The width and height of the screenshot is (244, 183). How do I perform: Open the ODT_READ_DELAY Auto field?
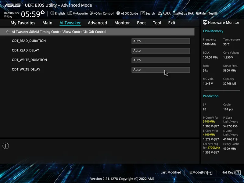(161, 51)
